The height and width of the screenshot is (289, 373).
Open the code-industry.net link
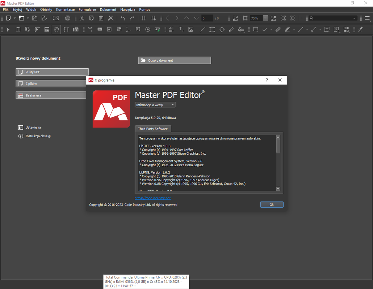[153, 198]
